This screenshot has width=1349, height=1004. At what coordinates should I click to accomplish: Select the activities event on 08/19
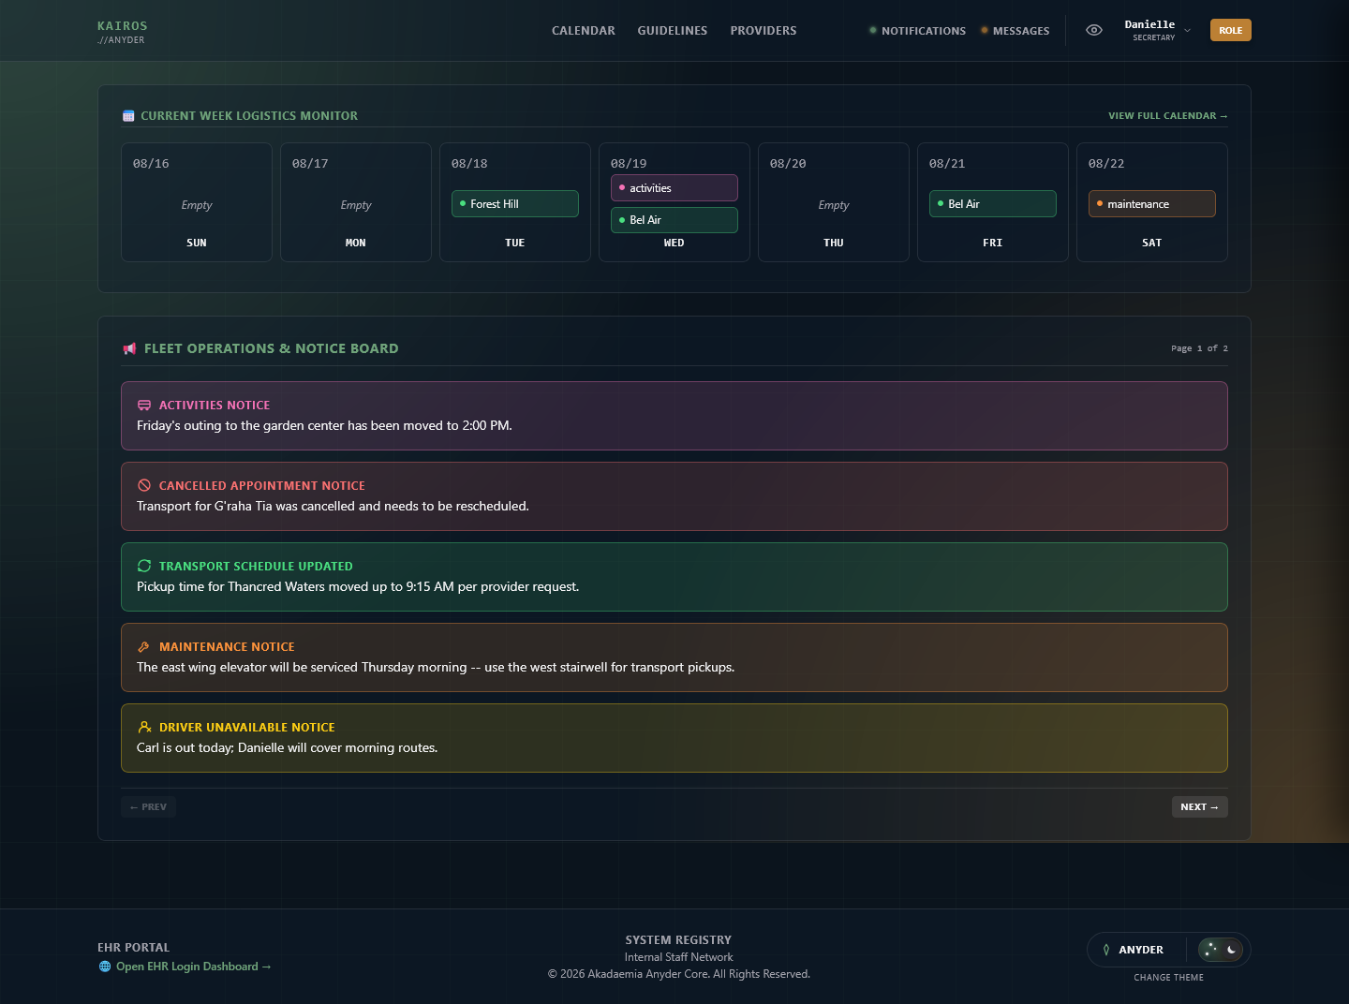(x=674, y=188)
